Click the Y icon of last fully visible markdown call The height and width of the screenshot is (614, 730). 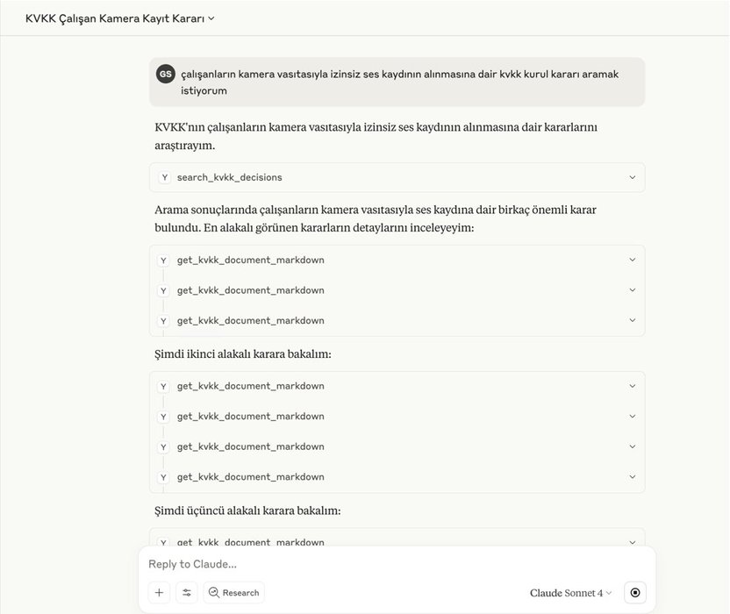pos(163,477)
